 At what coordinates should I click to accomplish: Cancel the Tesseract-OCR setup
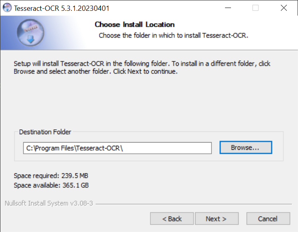tap(268, 219)
